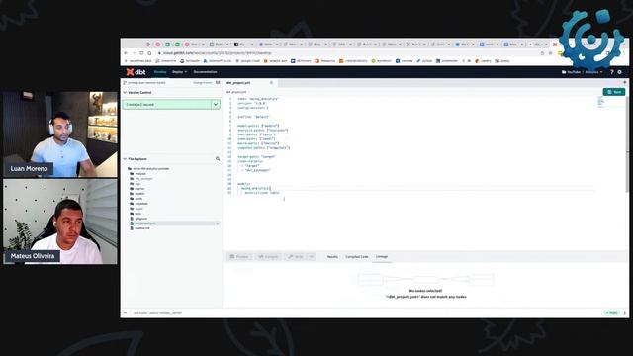633x356 pixels.
Task: Expand the seeds folder
Action: [136, 199]
